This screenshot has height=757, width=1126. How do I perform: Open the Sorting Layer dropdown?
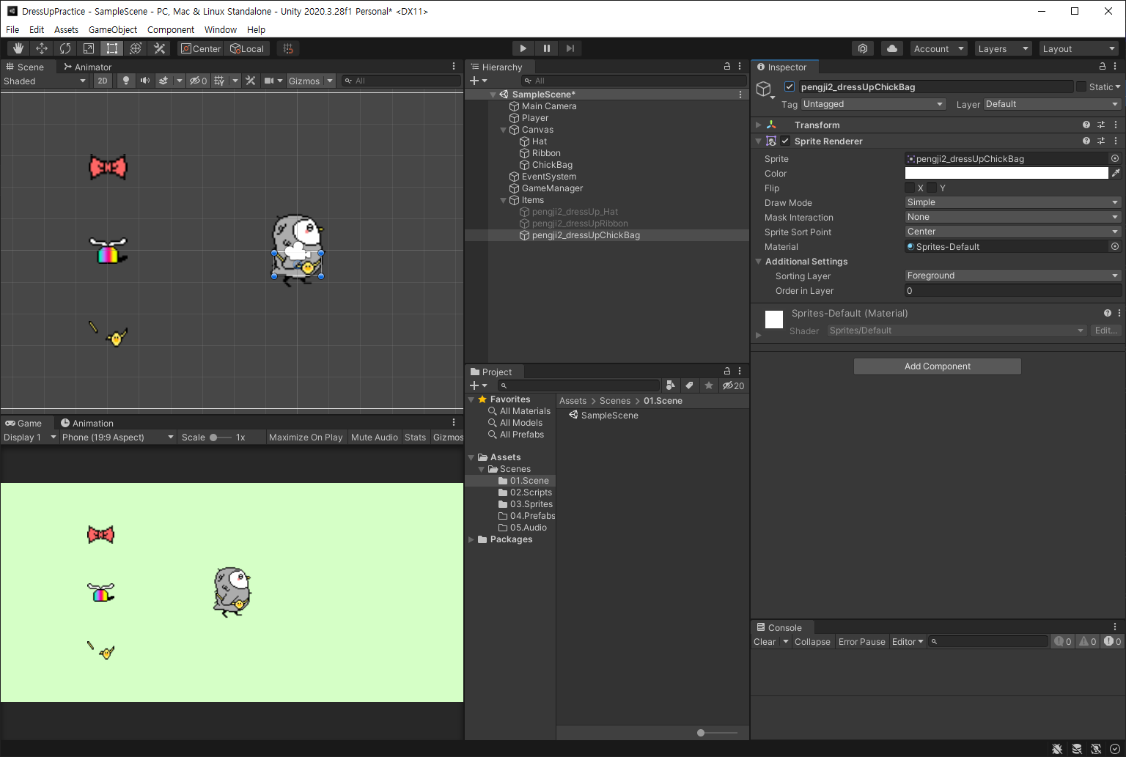(1013, 276)
